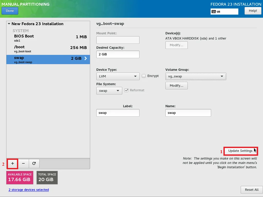This screenshot has height=197, width=263.
Task: Toggle the Reformat checkbox
Action: (126, 90)
